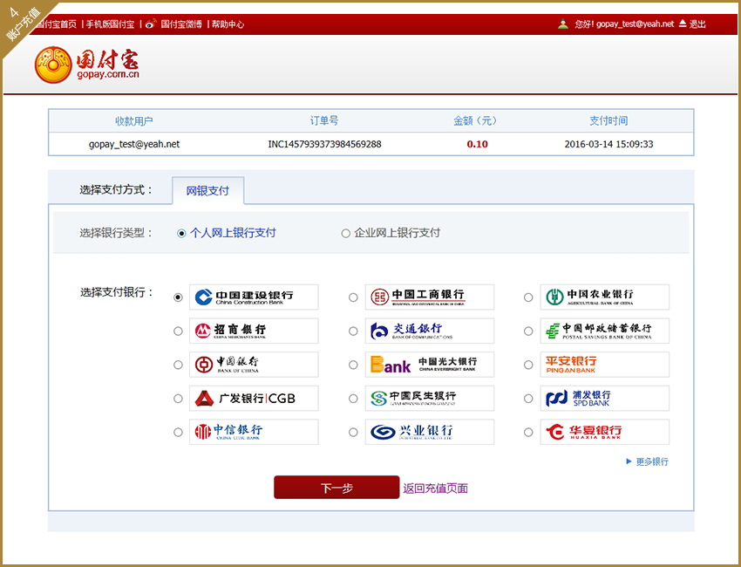Select 个人网上银行支付 radio button
Viewport: 741px width, 567px height.
[x=181, y=233]
